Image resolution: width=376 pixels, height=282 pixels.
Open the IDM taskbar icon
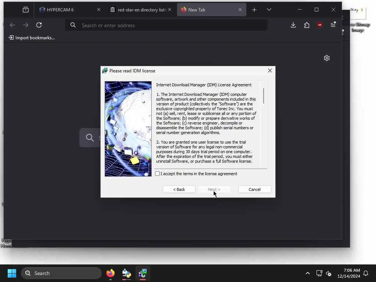tap(143, 273)
